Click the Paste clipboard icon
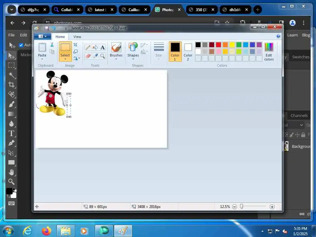Screen dimensions: 316x237 42,47
